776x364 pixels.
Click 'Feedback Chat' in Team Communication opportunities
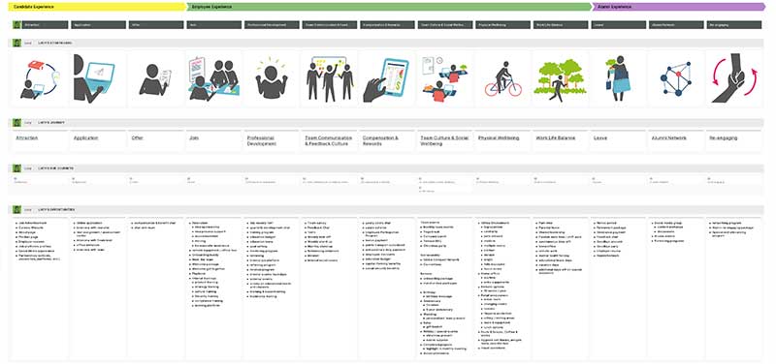(318, 227)
